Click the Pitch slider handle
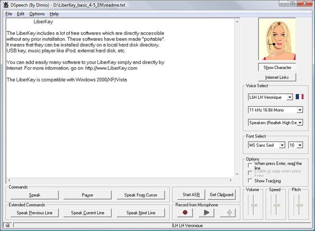This screenshot has height=231, width=315. pos(300,205)
